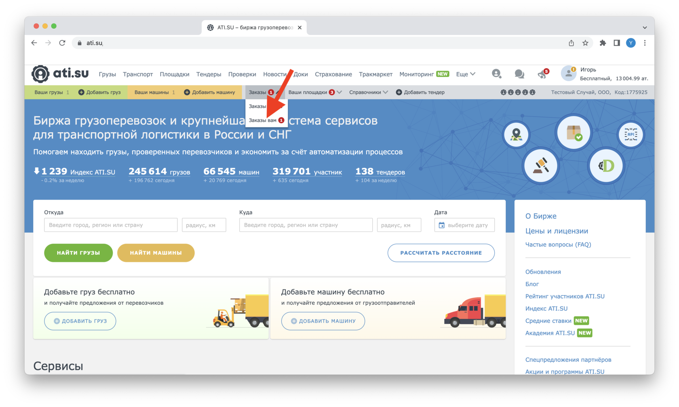The width and height of the screenshot is (679, 407).
Task: Open Ваши машины tab
Action: 154,92
